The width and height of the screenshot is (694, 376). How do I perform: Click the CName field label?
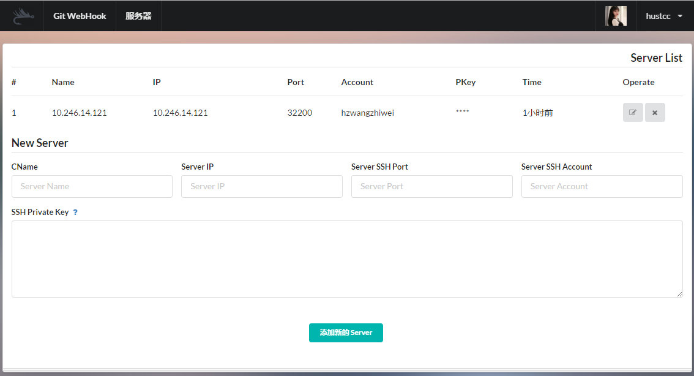[x=24, y=167]
